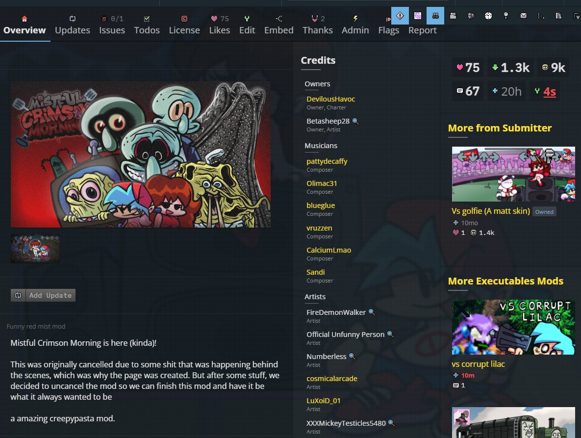This screenshot has height=438, width=581.
Task: Open DevilousHavoc's profile link
Action: [331, 99]
